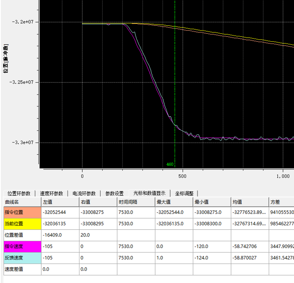Select the min value -33008300.0 cell
294x283 pixels.
[212, 224]
